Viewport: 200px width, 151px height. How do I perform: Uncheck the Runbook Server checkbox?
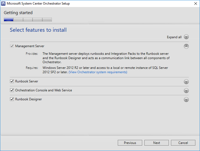[x=12, y=81]
